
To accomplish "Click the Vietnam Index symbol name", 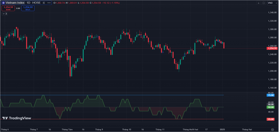I will pyautogui.click(x=15, y=3).
